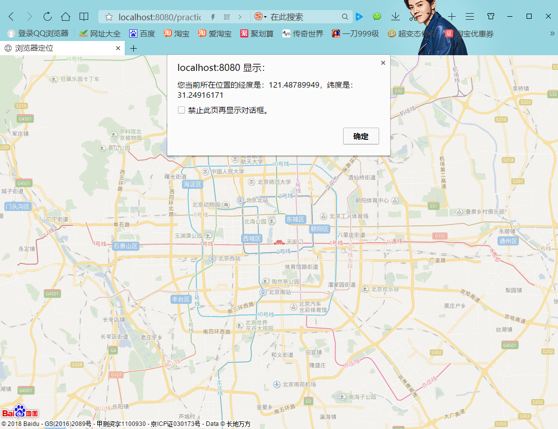
Task: Click 北京动物园 map marker
Action: pos(226,205)
